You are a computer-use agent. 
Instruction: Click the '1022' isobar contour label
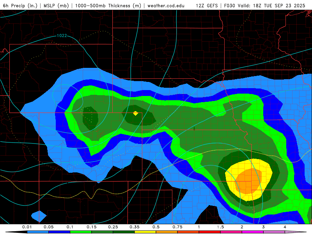pos(62,35)
